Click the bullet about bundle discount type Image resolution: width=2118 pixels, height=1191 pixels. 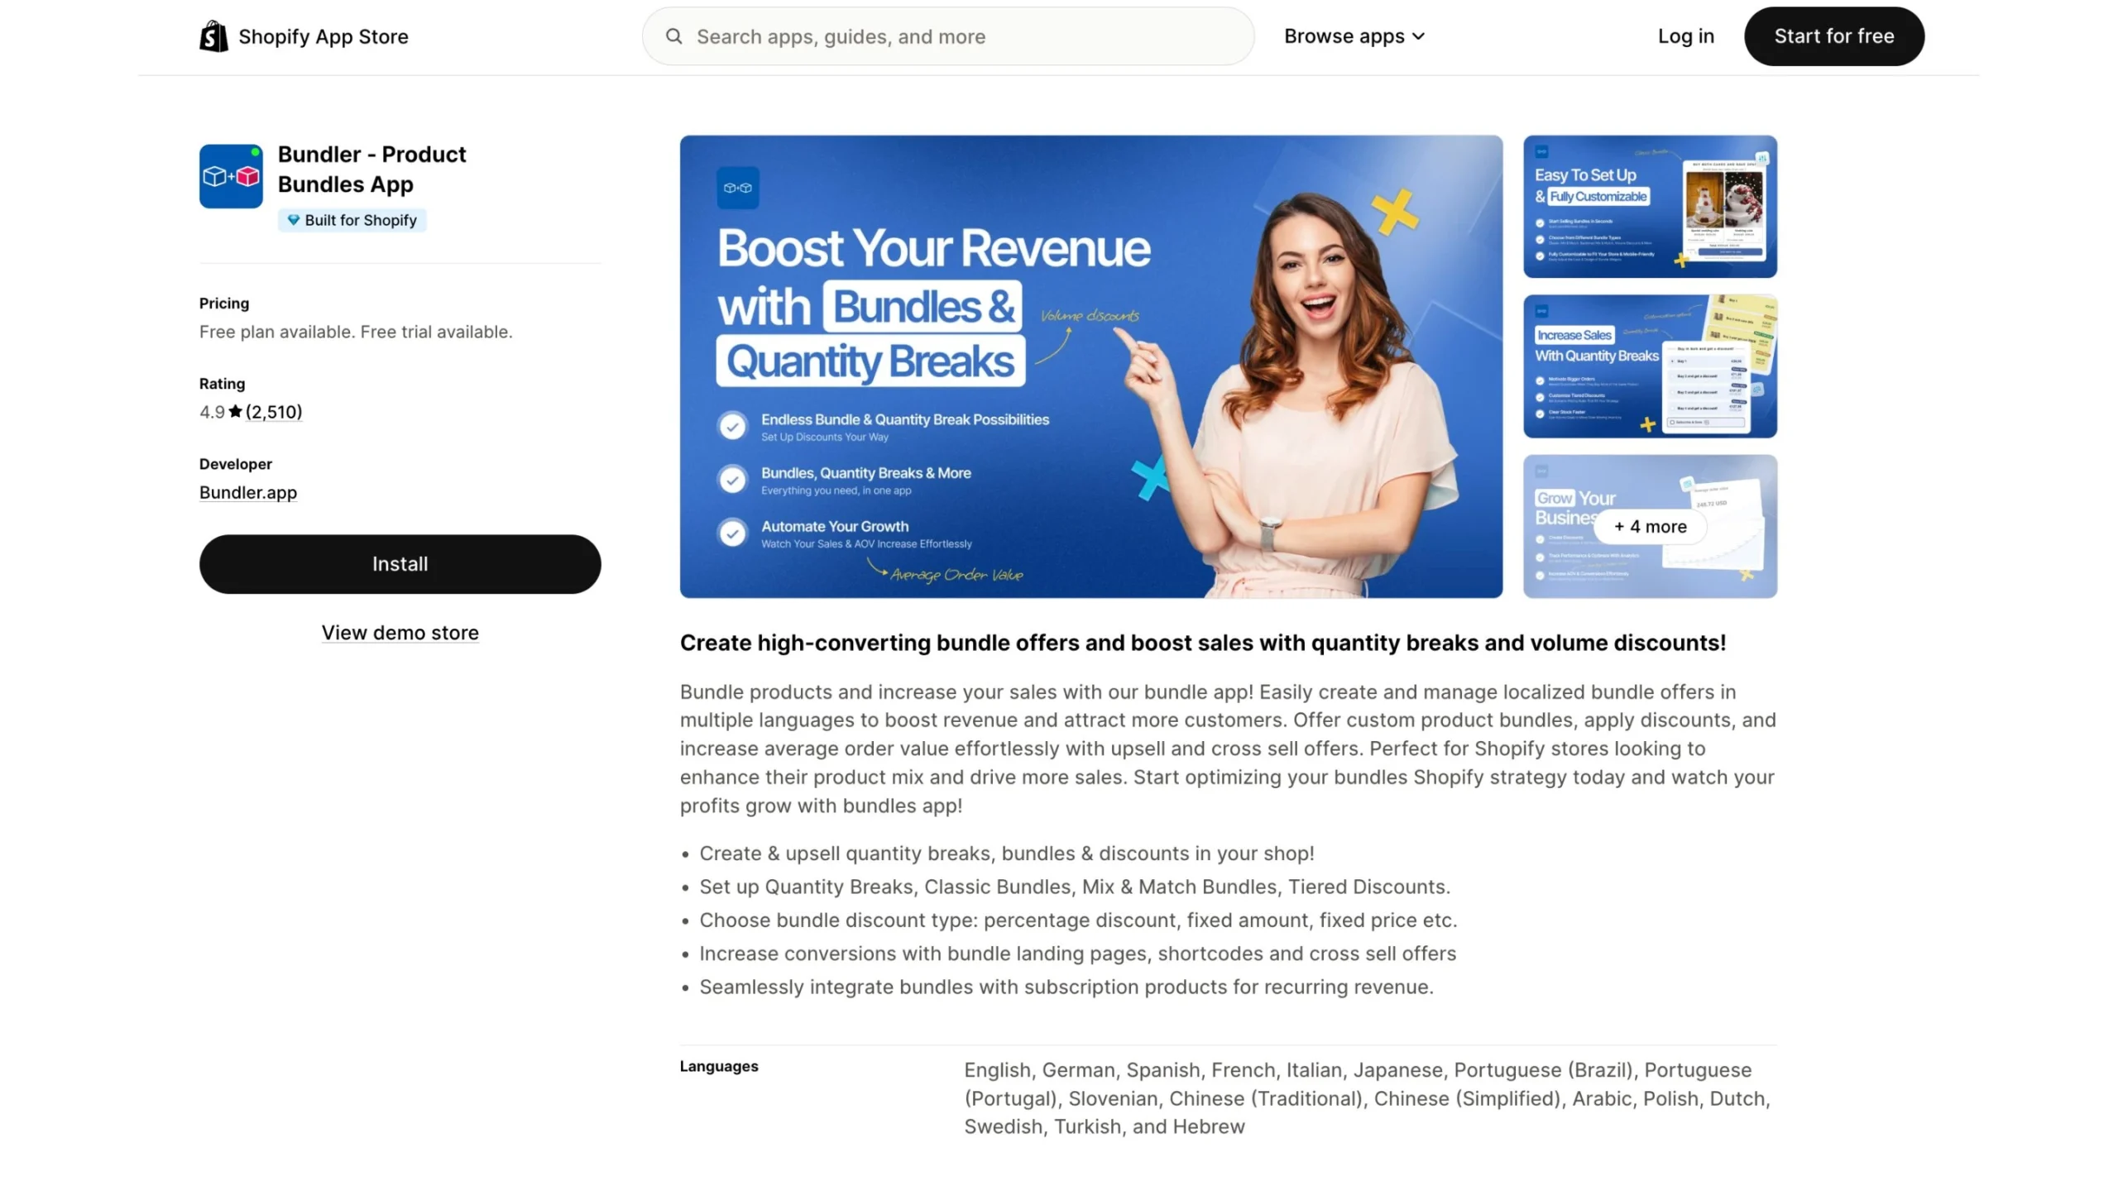pos(1078,921)
